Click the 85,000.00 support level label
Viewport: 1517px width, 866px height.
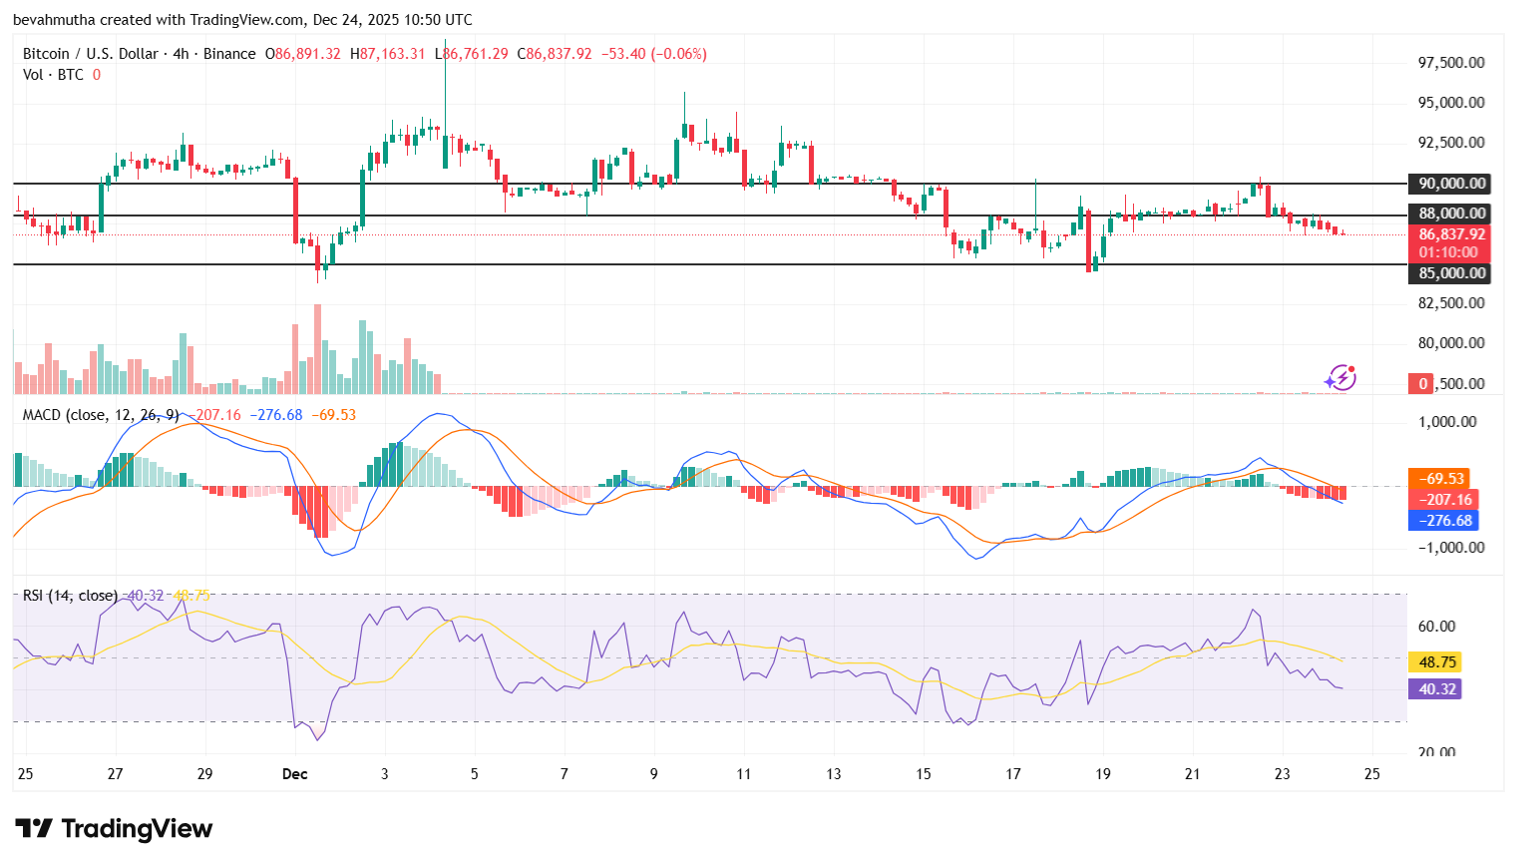pyautogui.click(x=1448, y=272)
